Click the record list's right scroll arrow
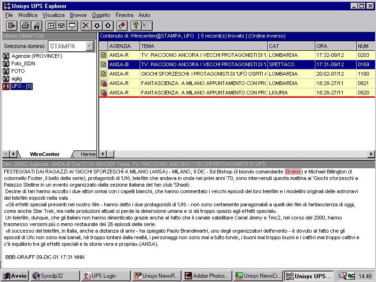This screenshot has height=282, width=376. click(x=371, y=154)
